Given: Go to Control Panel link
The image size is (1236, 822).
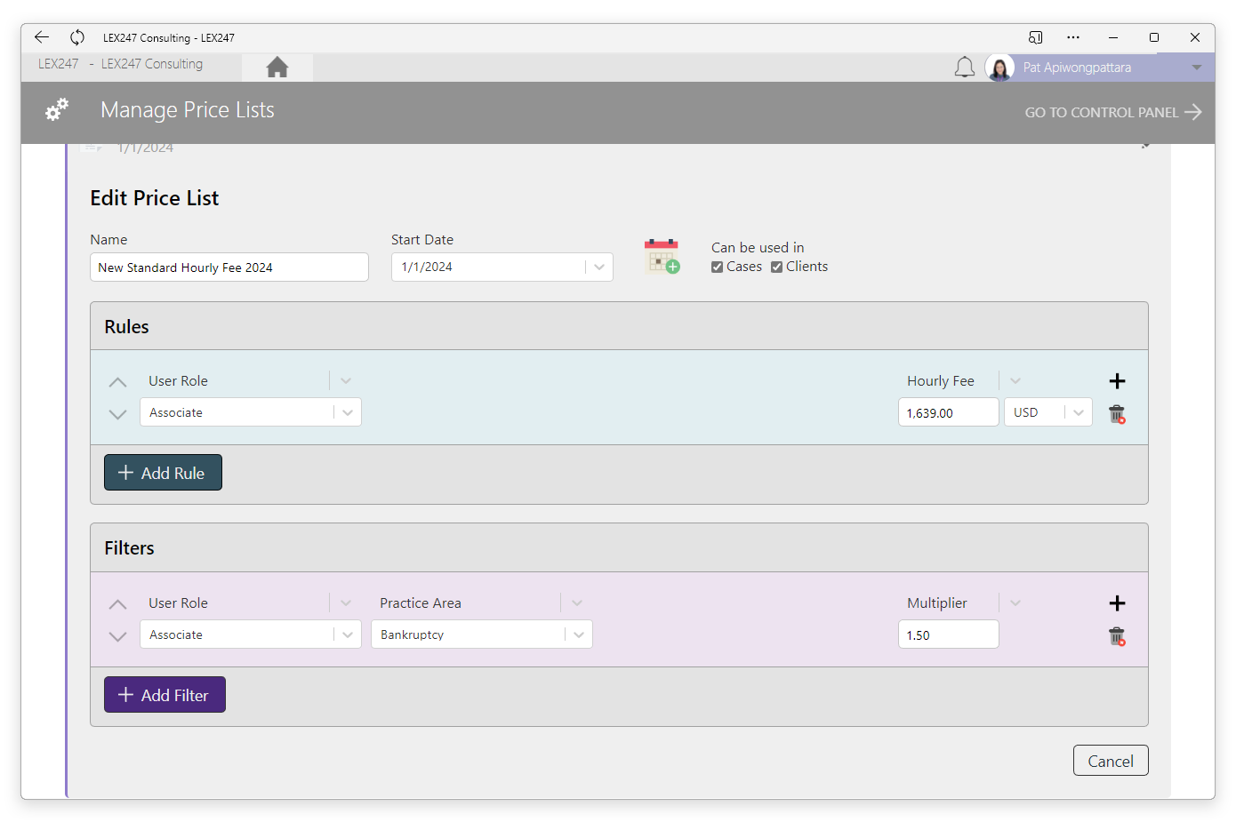Looking at the screenshot, I should click(1113, 112).
